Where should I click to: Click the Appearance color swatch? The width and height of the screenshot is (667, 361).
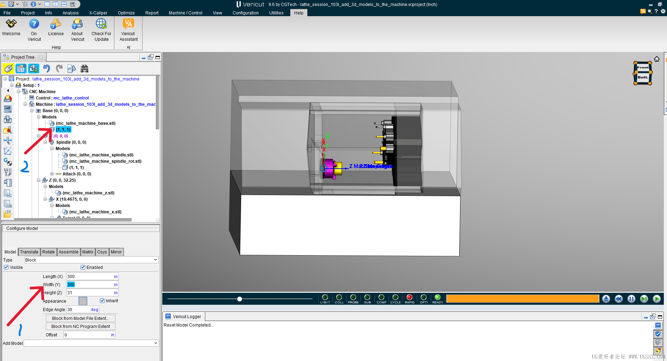[x=83, y=301]
